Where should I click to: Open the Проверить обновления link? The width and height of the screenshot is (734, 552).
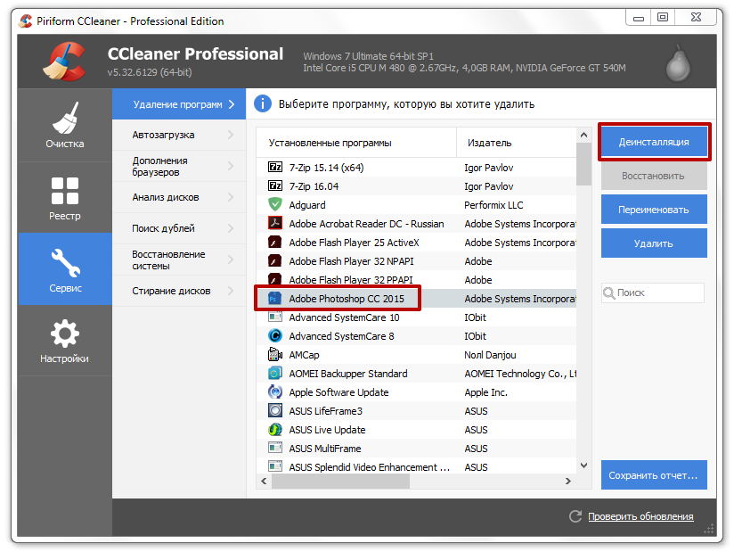tap(640, 516)
